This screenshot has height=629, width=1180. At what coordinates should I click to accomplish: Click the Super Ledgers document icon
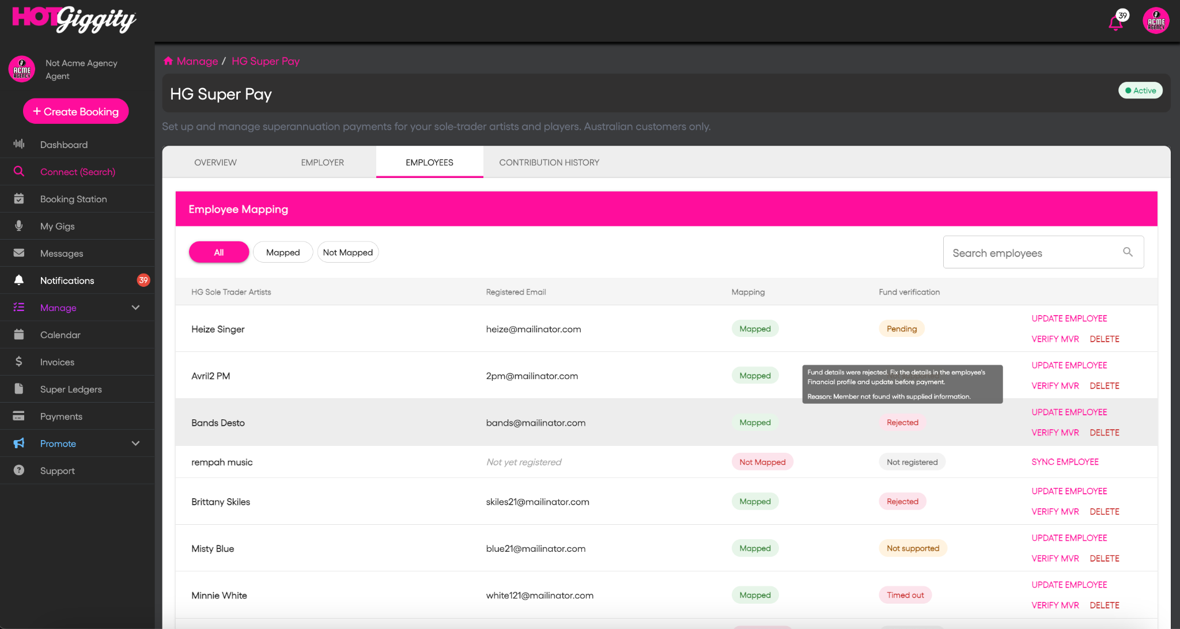click(x=19, y=389)
